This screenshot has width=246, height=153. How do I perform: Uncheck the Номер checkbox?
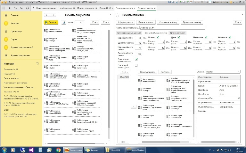pos(158,37)
